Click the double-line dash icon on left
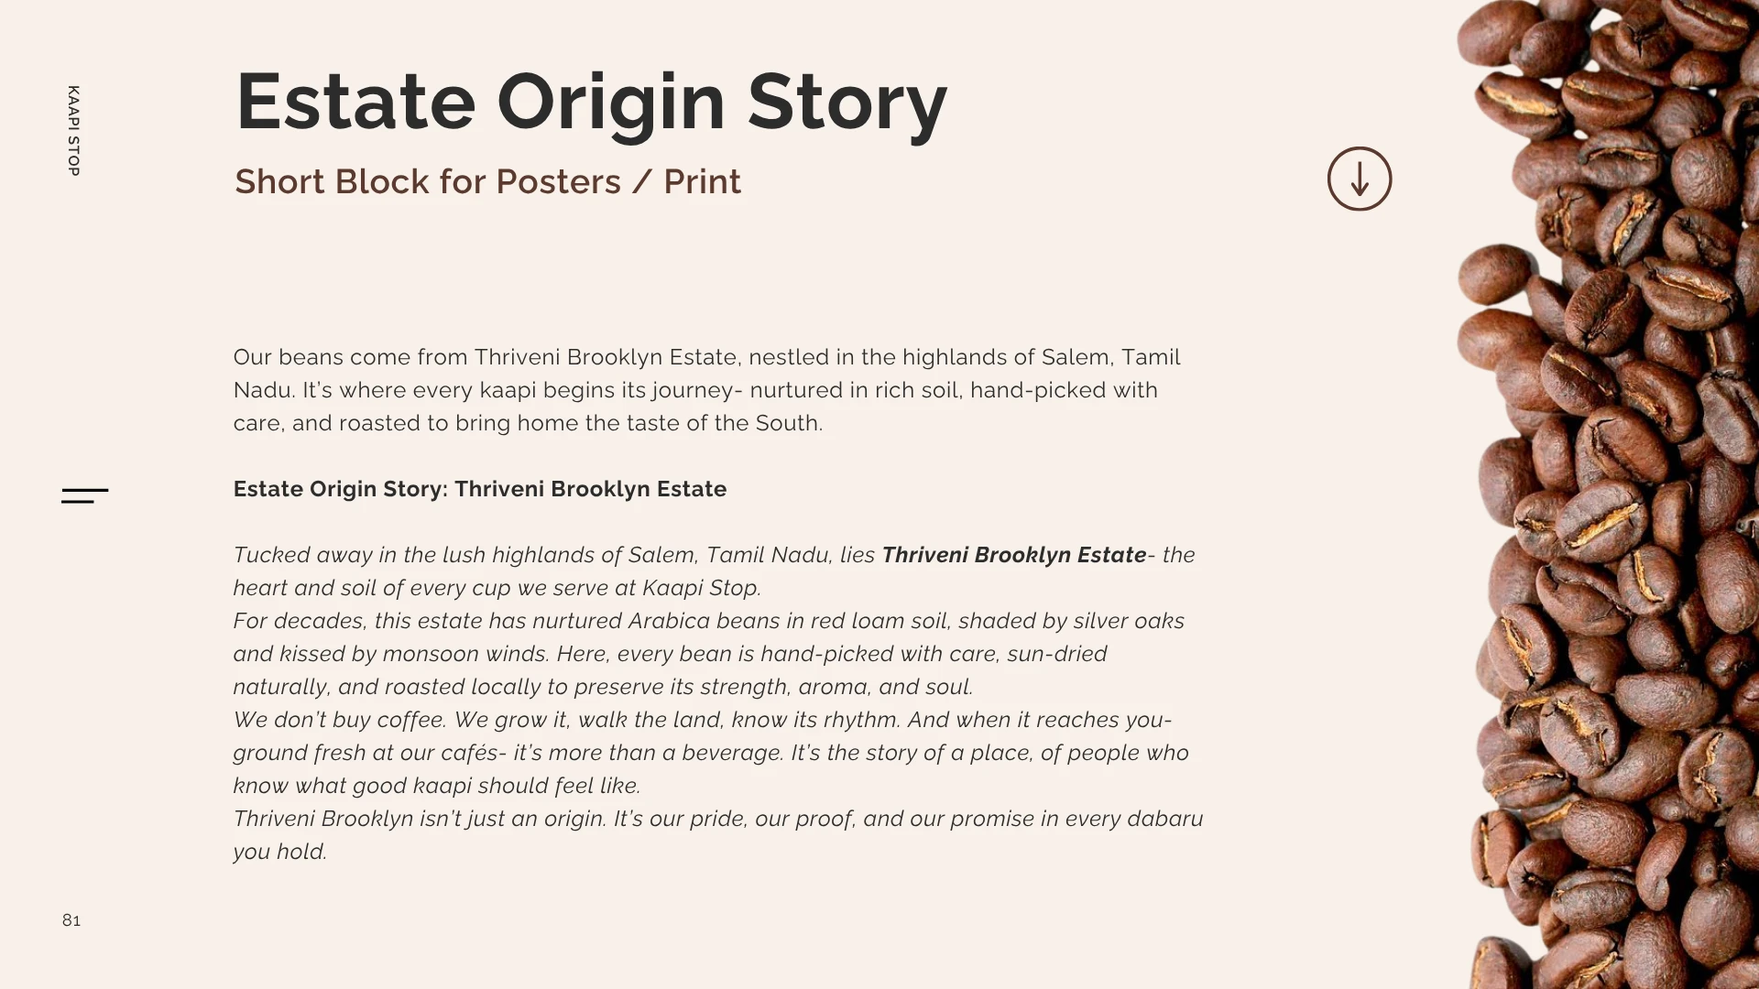 coord(84,495)
